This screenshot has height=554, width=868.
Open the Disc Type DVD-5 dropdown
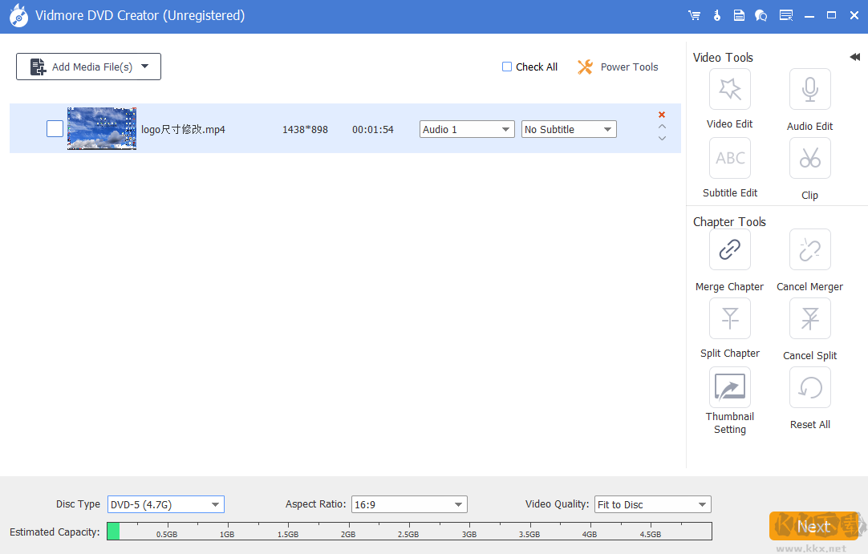click(x=165, y=504)
